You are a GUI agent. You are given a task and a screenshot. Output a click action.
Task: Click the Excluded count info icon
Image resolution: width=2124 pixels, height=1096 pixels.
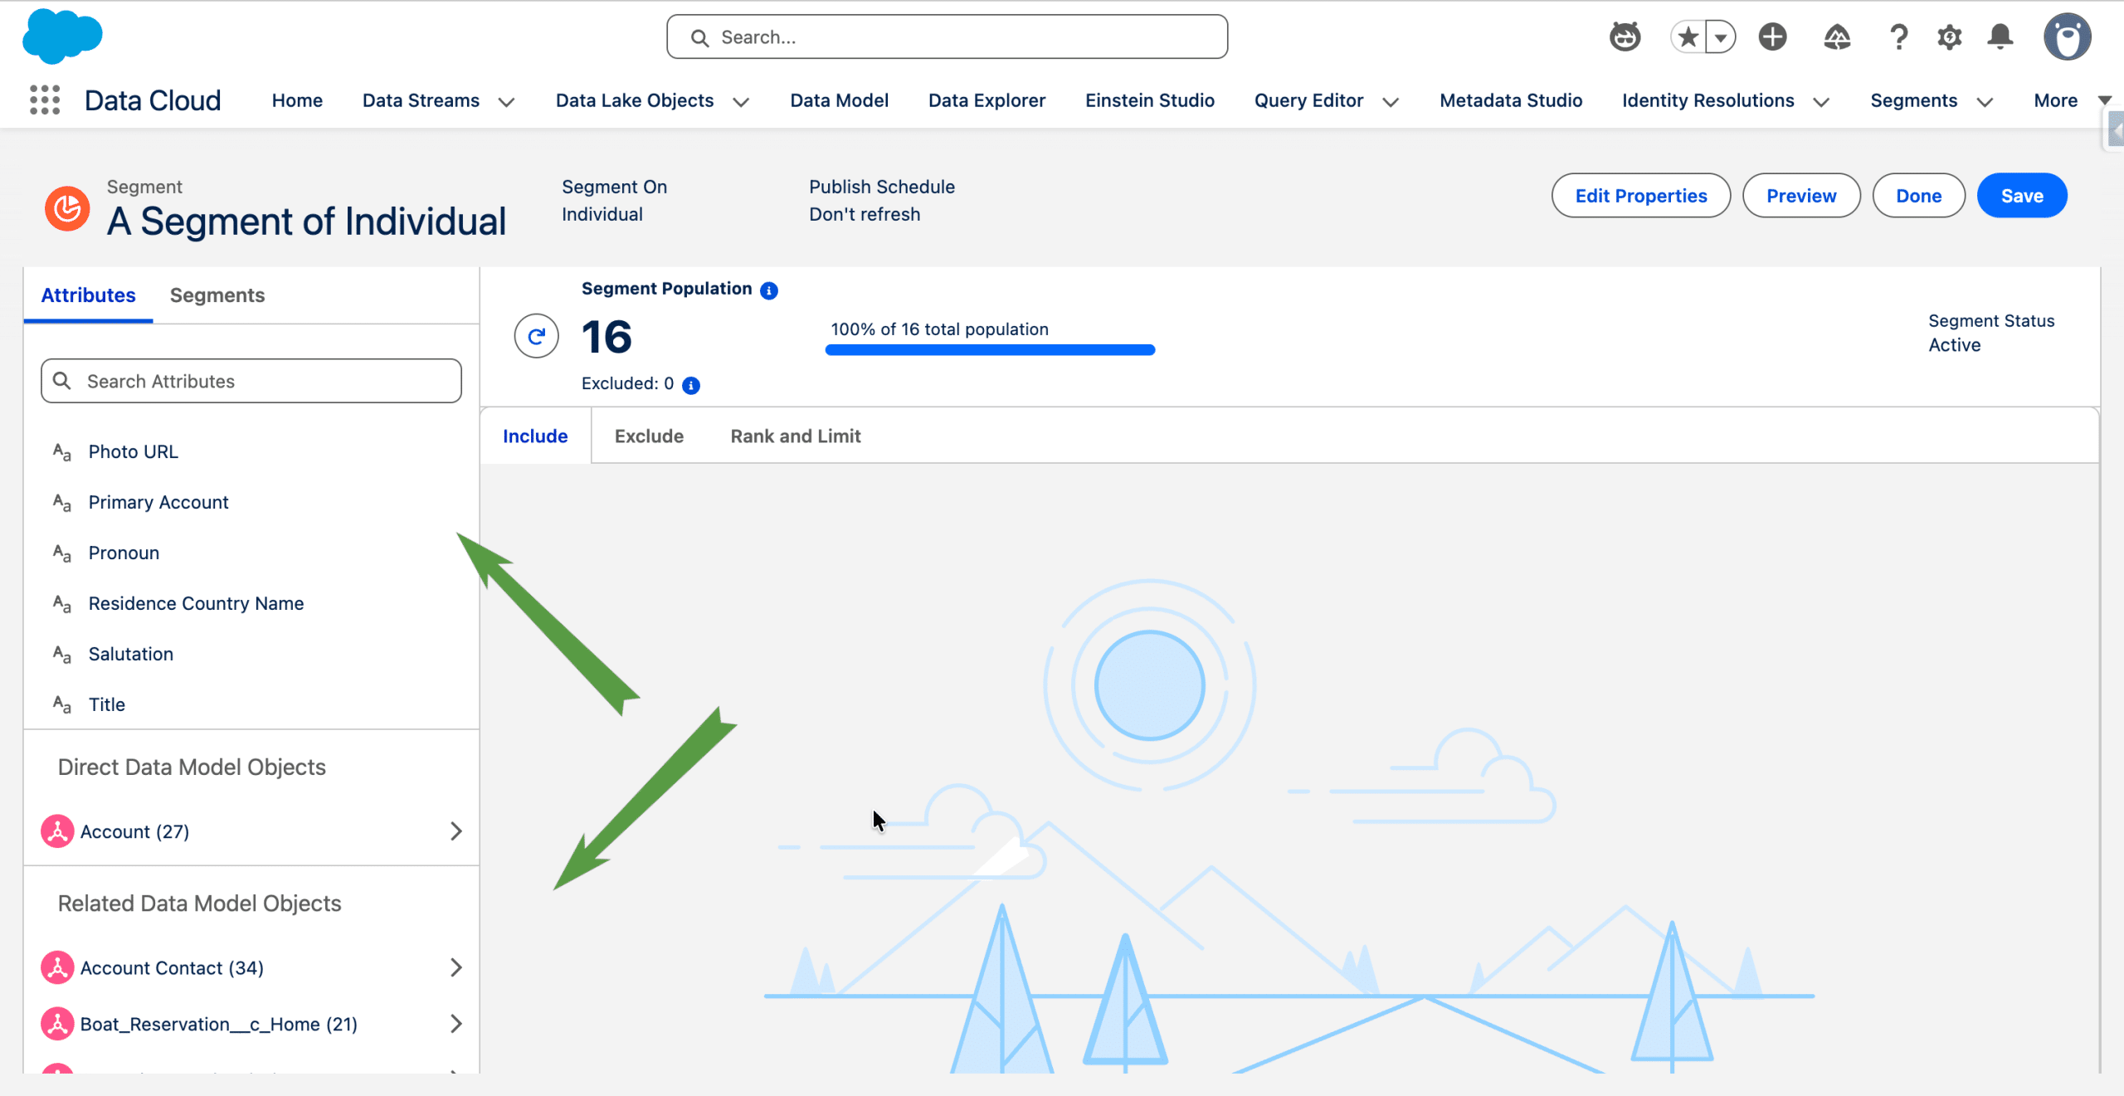(691, 385)
